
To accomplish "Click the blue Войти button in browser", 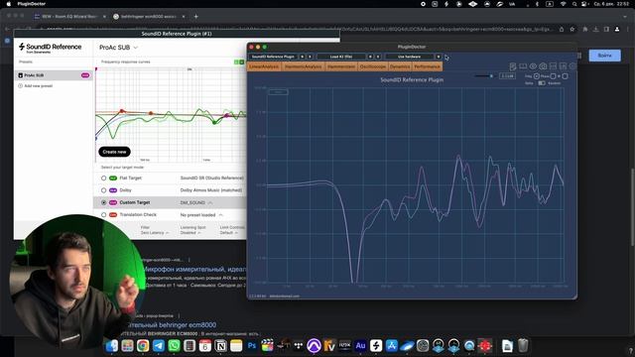I will (x=604, y=56).
